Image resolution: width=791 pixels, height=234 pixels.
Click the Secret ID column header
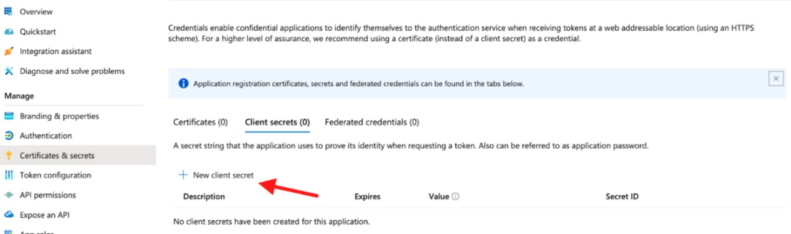pyautogui.click(x=622, y=197)
